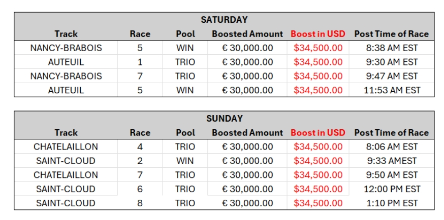Screen dimensions: 444x220
Task: Click the Boosted Amount header under Sunday
Action: click(x=247, y=133)
